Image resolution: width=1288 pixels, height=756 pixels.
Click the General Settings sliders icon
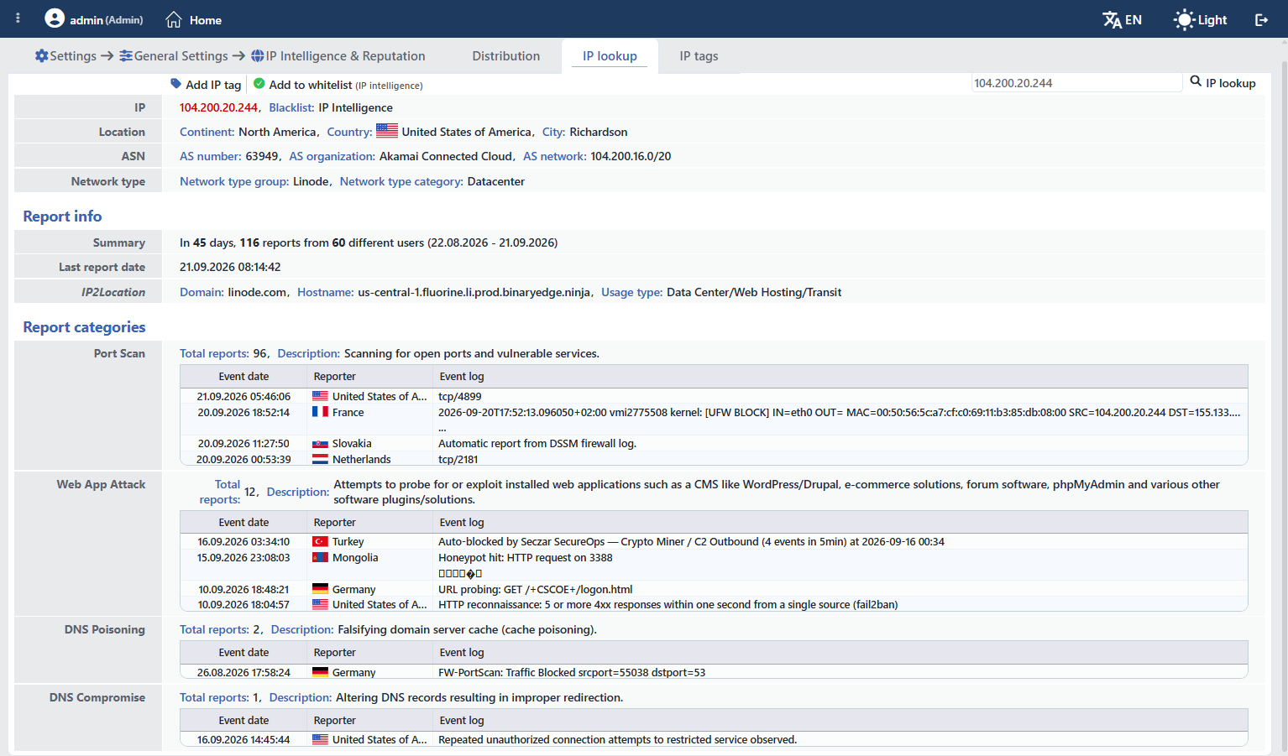pos(126,55)
